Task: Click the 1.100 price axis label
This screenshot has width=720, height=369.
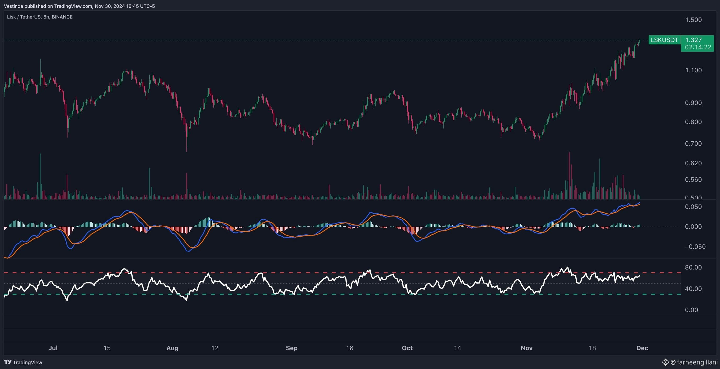Action: click(693, 70)
